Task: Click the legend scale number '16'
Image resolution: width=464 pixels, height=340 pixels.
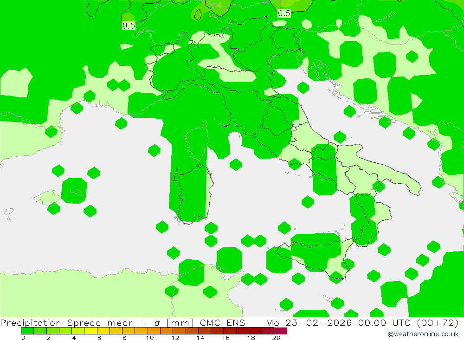Action: (226, 338)
